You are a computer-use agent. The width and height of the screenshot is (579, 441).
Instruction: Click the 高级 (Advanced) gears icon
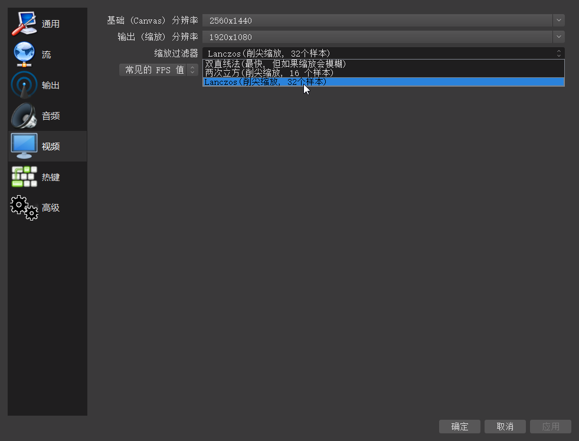[24, 208]
